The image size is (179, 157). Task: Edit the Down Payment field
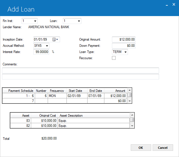pos(124,46)
